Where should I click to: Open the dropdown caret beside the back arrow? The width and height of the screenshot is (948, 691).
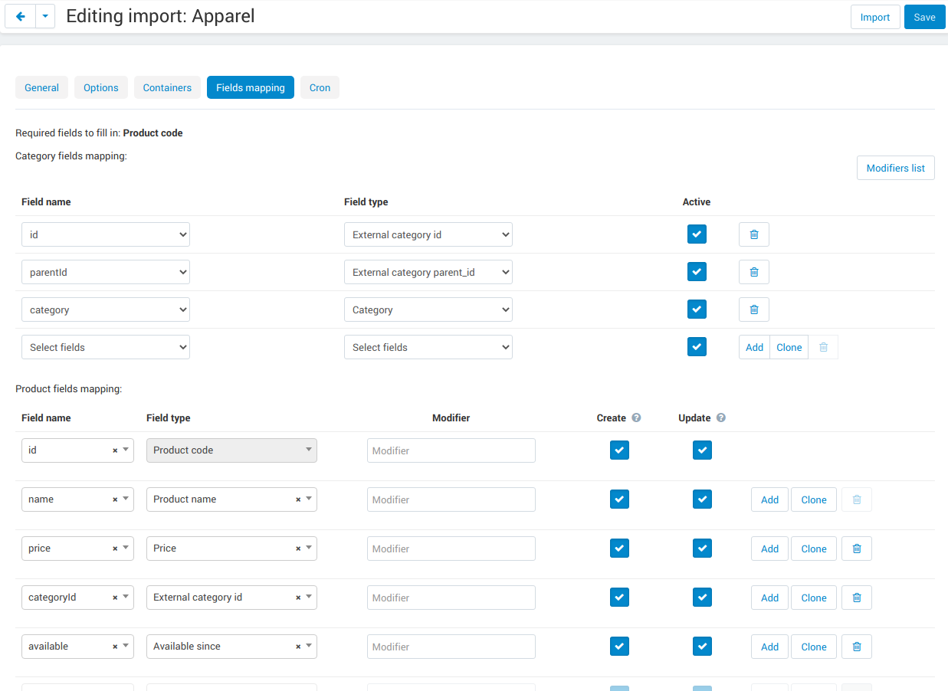(x=45, y=17)
